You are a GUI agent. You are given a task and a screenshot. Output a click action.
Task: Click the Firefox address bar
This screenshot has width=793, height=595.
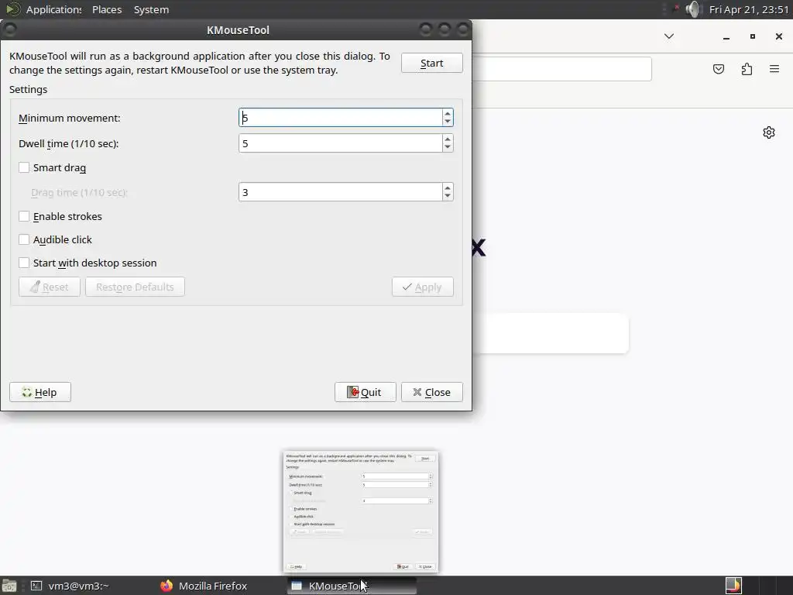point(561,69)
